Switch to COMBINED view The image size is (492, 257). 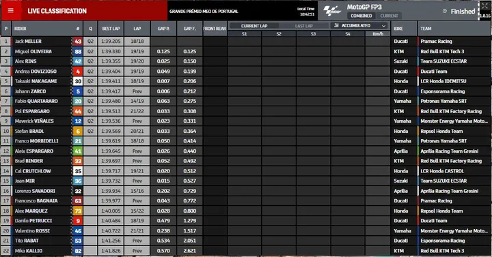pyautogui.click(x=361, y=16)
